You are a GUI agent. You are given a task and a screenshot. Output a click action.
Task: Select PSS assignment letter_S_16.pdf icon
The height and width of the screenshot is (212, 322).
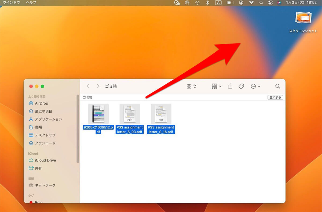click(x=161, y=114)
